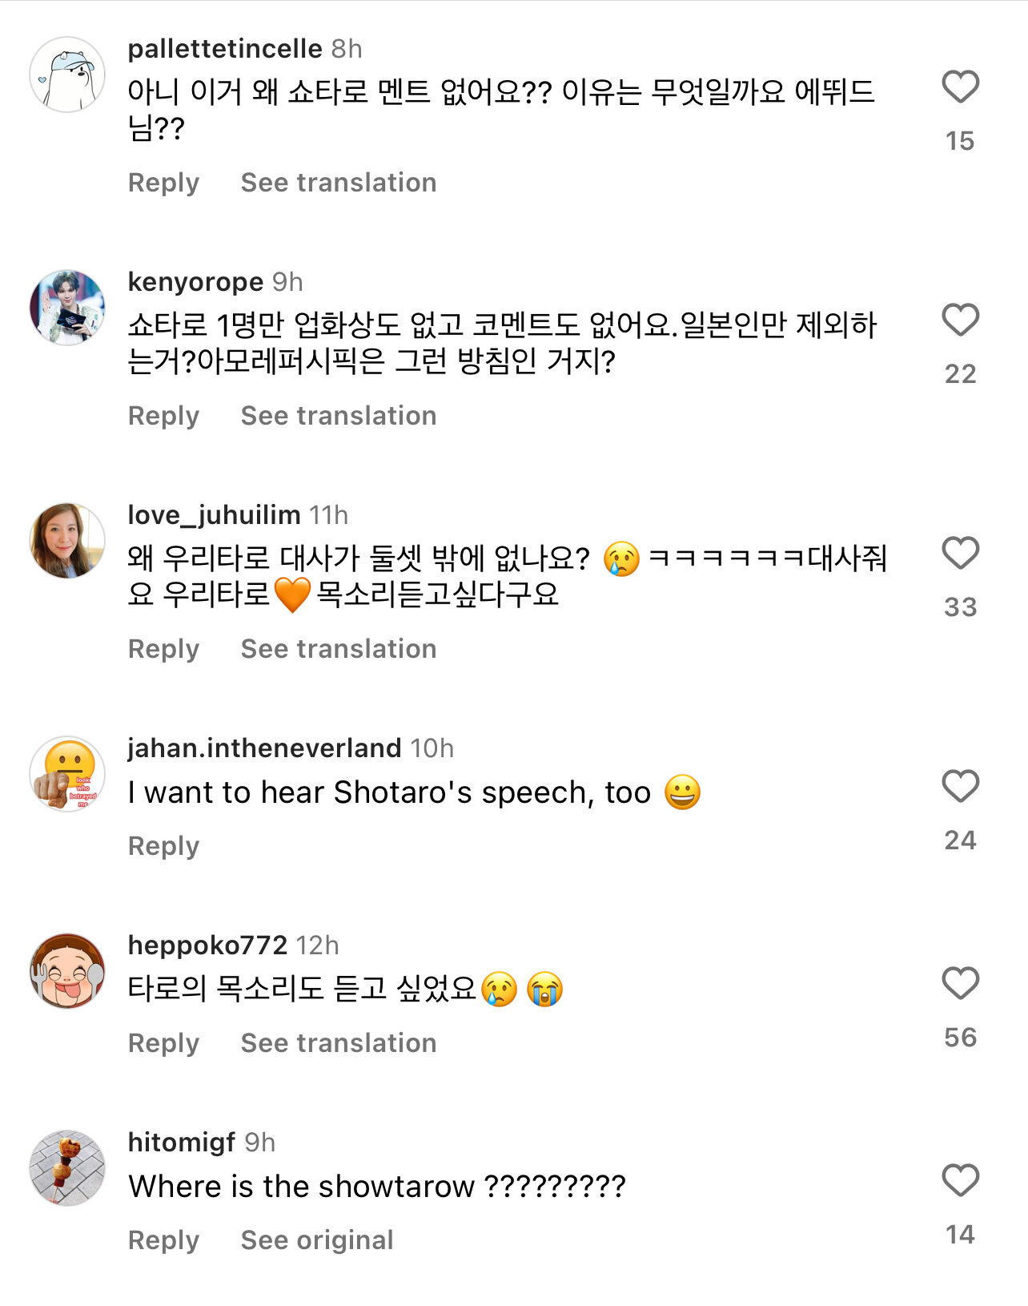Reply to jahan.intheneverland's comment
The height and width of the screenshot is (1306, 1028).
163,846
